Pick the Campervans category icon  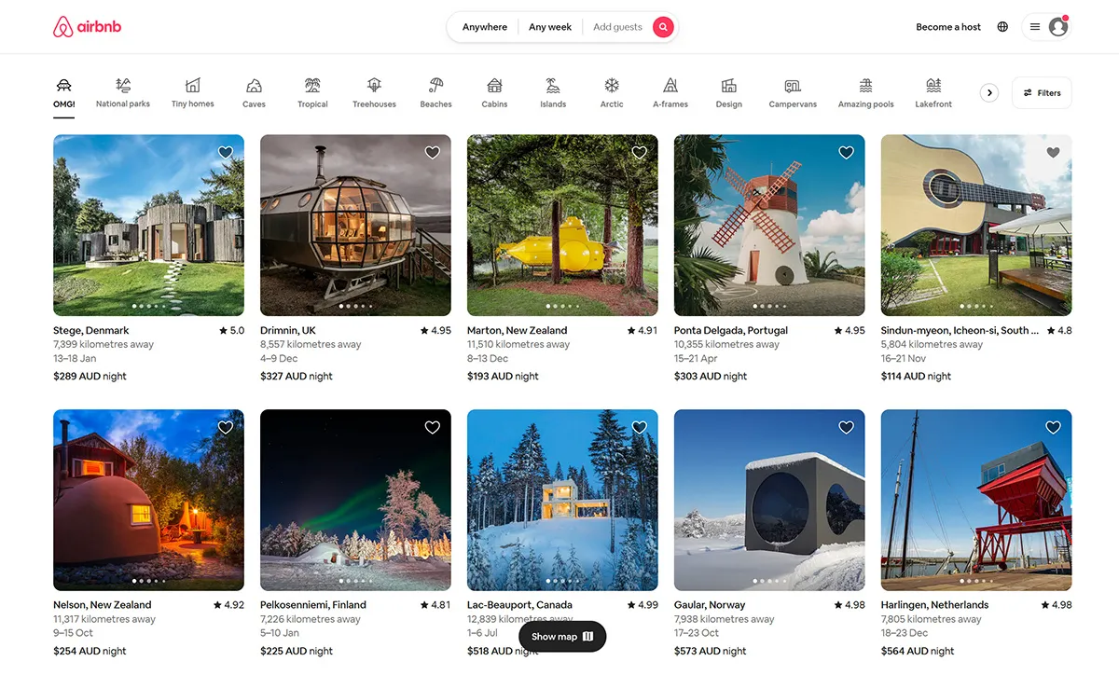pos(793,86)
